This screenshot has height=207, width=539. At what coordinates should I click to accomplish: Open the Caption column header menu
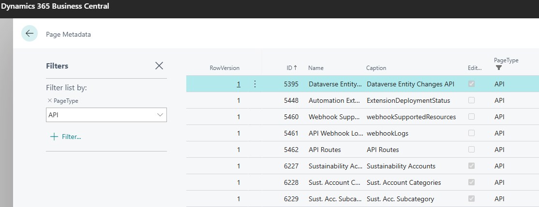(x=376, y=68)
